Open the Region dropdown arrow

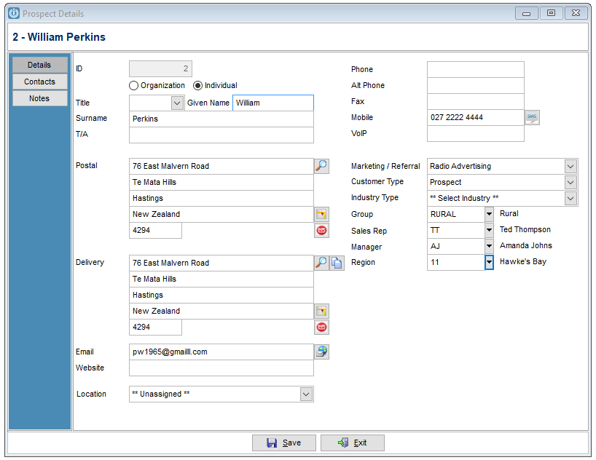(489, 262)
